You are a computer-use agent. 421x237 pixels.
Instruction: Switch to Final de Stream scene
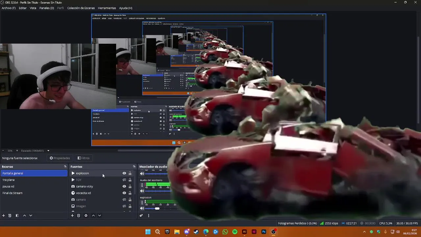(34, 193)
